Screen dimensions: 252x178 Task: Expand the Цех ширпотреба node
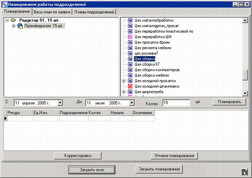click(x=124, y=92)
